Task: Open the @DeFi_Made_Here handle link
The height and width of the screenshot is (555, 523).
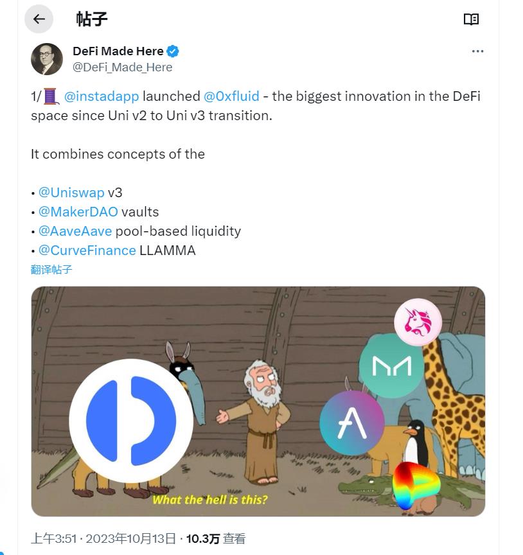Action: click(x=122, y=67)
